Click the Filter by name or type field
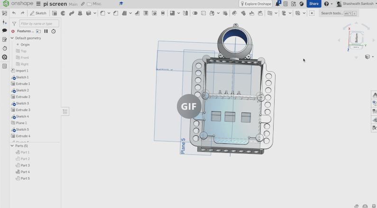Viewport: 377px width, 208px height. (x=39, y=23)
